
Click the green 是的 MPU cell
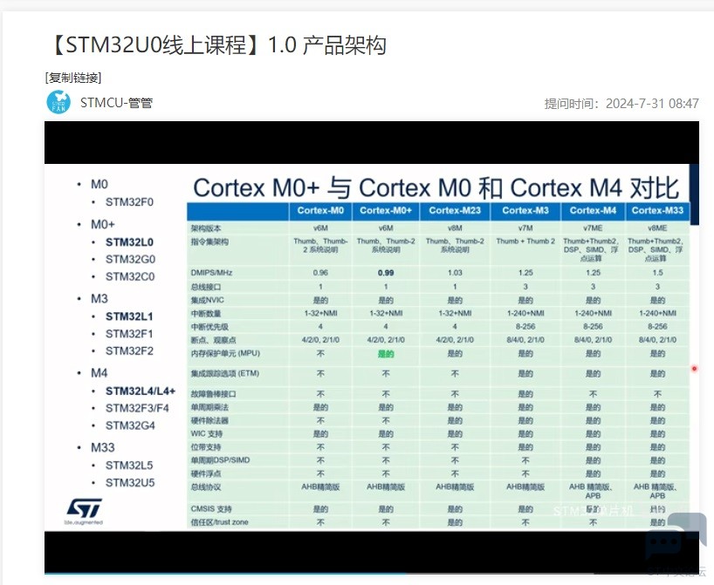pyautogui.click(x=386, y=354)
